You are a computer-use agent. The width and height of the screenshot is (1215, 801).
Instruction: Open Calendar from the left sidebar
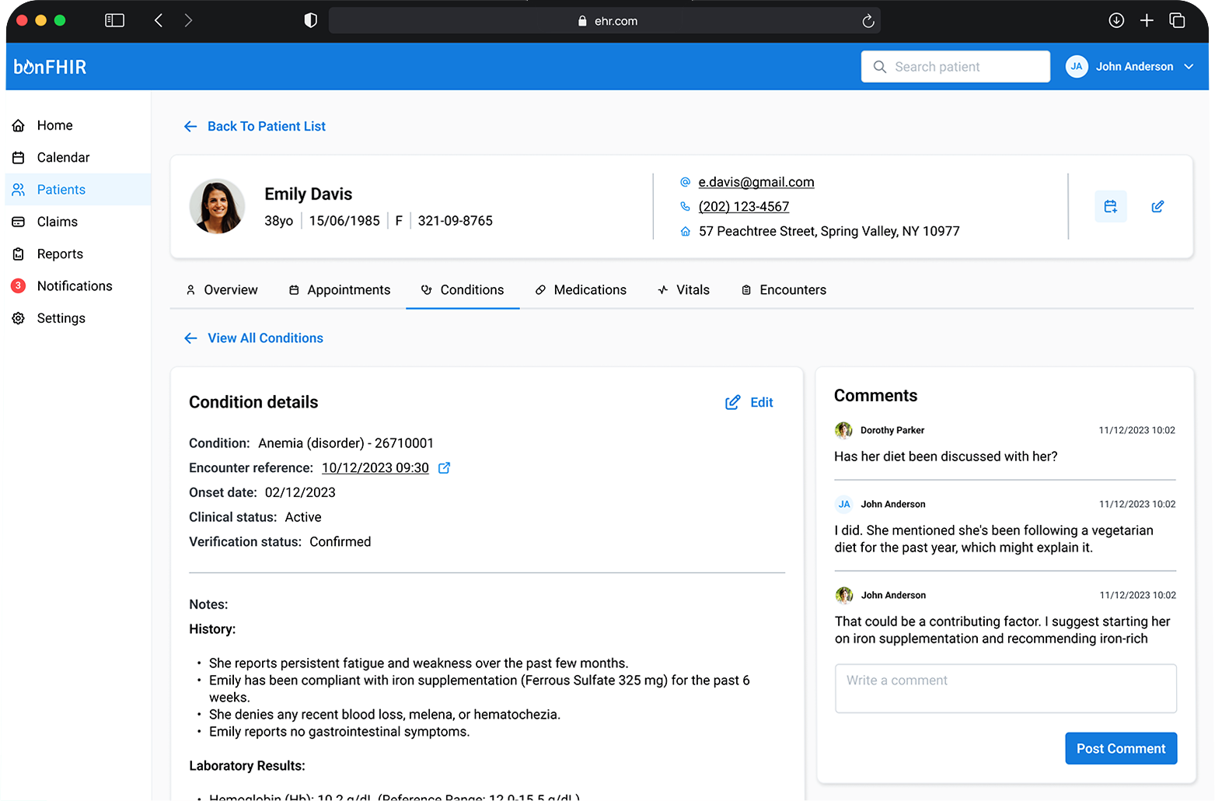[63, 157]
